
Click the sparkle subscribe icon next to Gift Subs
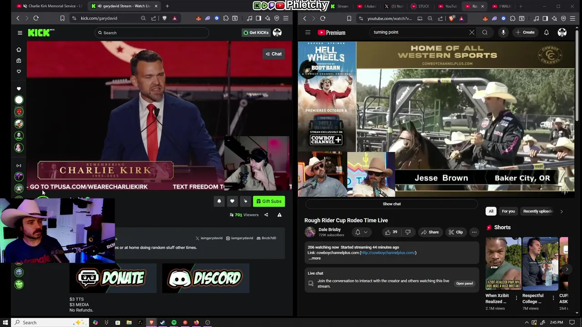click(246, 201)
